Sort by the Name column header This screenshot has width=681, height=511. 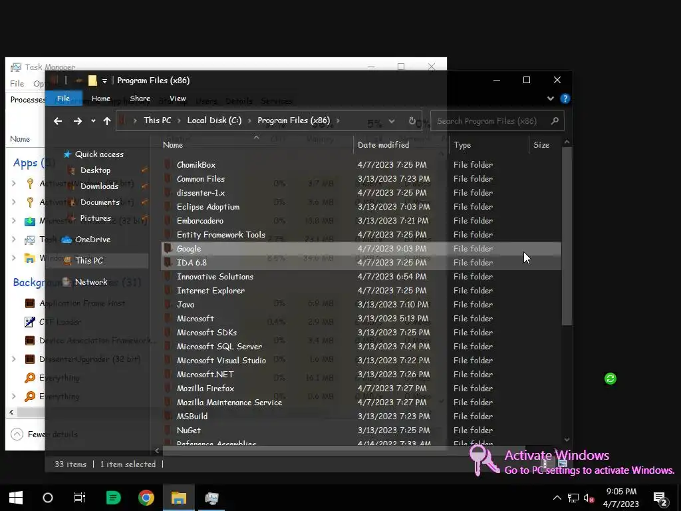(x=173, y=145)
